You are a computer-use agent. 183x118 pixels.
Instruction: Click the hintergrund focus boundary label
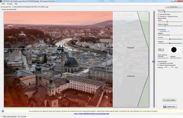point(131,48)
